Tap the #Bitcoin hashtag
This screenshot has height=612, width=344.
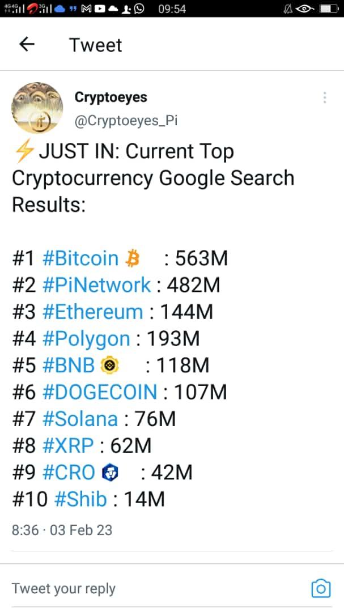tap(80, 258)
